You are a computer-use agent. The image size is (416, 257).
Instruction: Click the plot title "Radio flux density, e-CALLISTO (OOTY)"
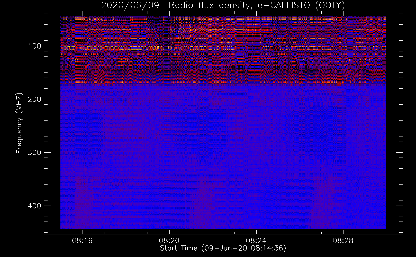click(x=256, y=5)
